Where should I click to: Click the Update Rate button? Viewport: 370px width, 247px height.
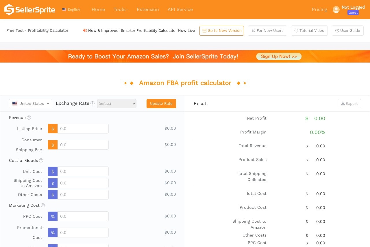pos(161,104)
